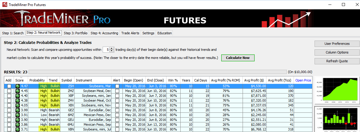Click green score indicator for GEU row
The width and height of the screenshot is (360, 132).
(17, 120)
